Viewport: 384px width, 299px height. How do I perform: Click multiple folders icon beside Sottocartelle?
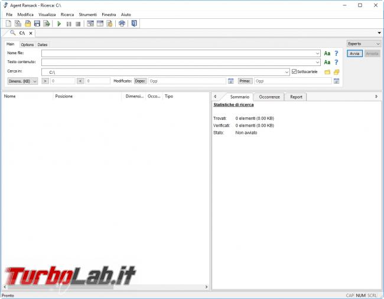point(337,72)
